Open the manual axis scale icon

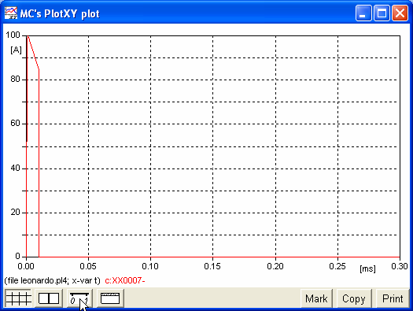79,298
